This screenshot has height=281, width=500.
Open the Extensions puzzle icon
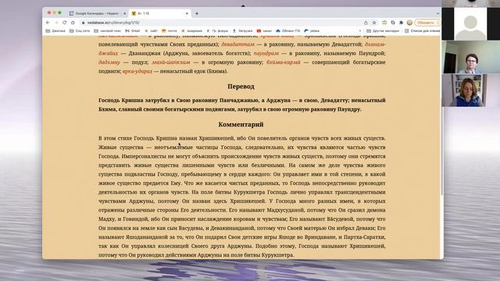401,23
